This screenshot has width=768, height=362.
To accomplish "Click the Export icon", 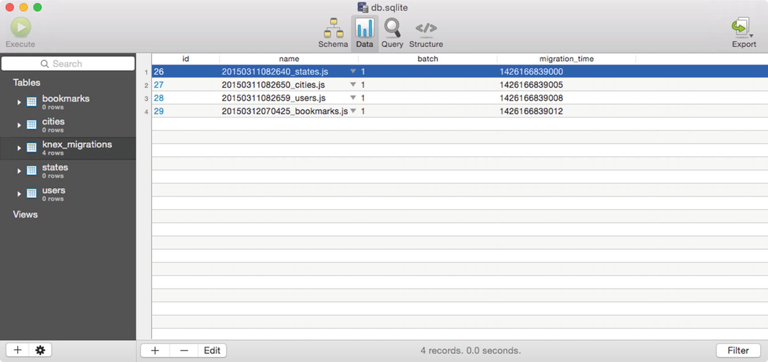I will pyautogui.click(x=741, y=28).
